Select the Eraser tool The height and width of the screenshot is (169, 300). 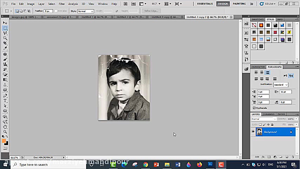point(5,74)
